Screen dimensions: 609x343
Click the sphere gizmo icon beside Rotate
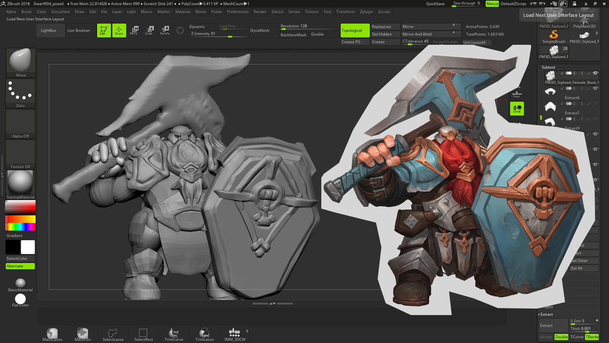[180, 30]
